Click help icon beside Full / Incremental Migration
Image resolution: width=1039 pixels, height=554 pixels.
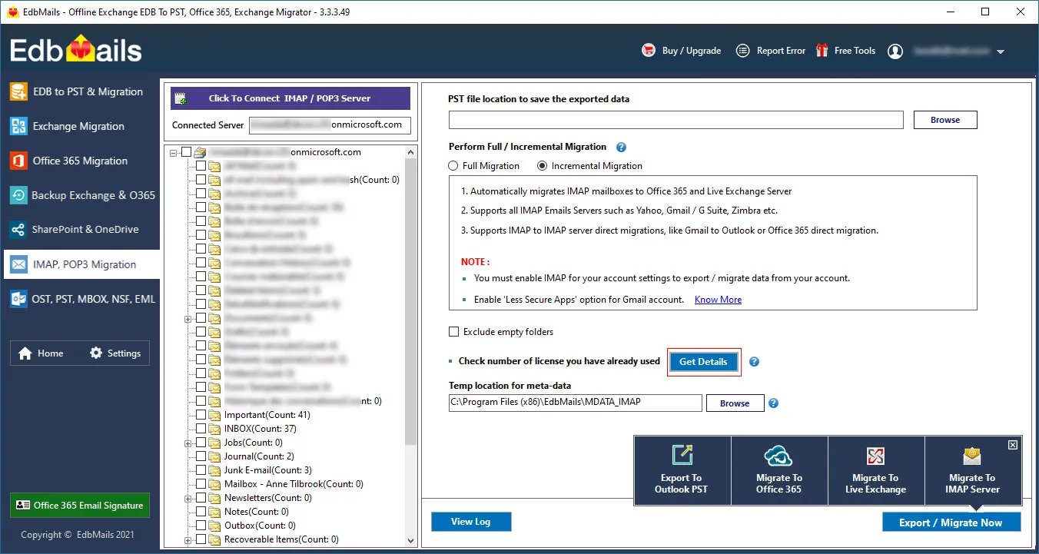coord(622,147)
